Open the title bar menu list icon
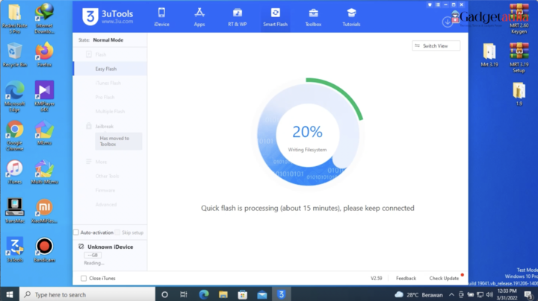 tap(437, 4)
